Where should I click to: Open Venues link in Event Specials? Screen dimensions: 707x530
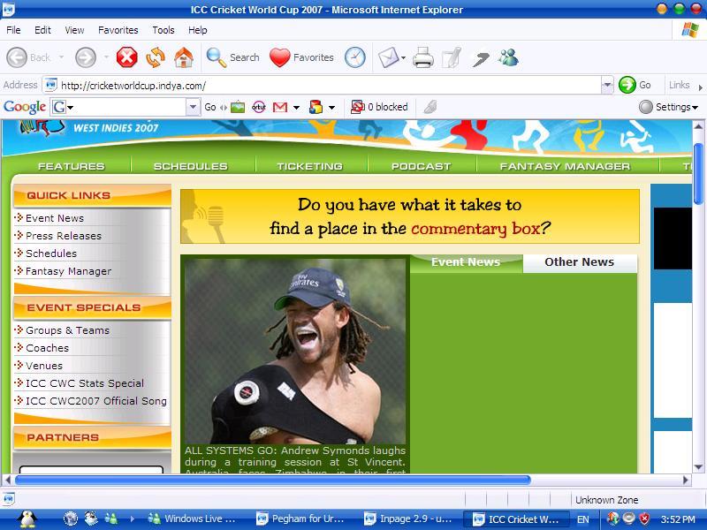tap(44, 366)
